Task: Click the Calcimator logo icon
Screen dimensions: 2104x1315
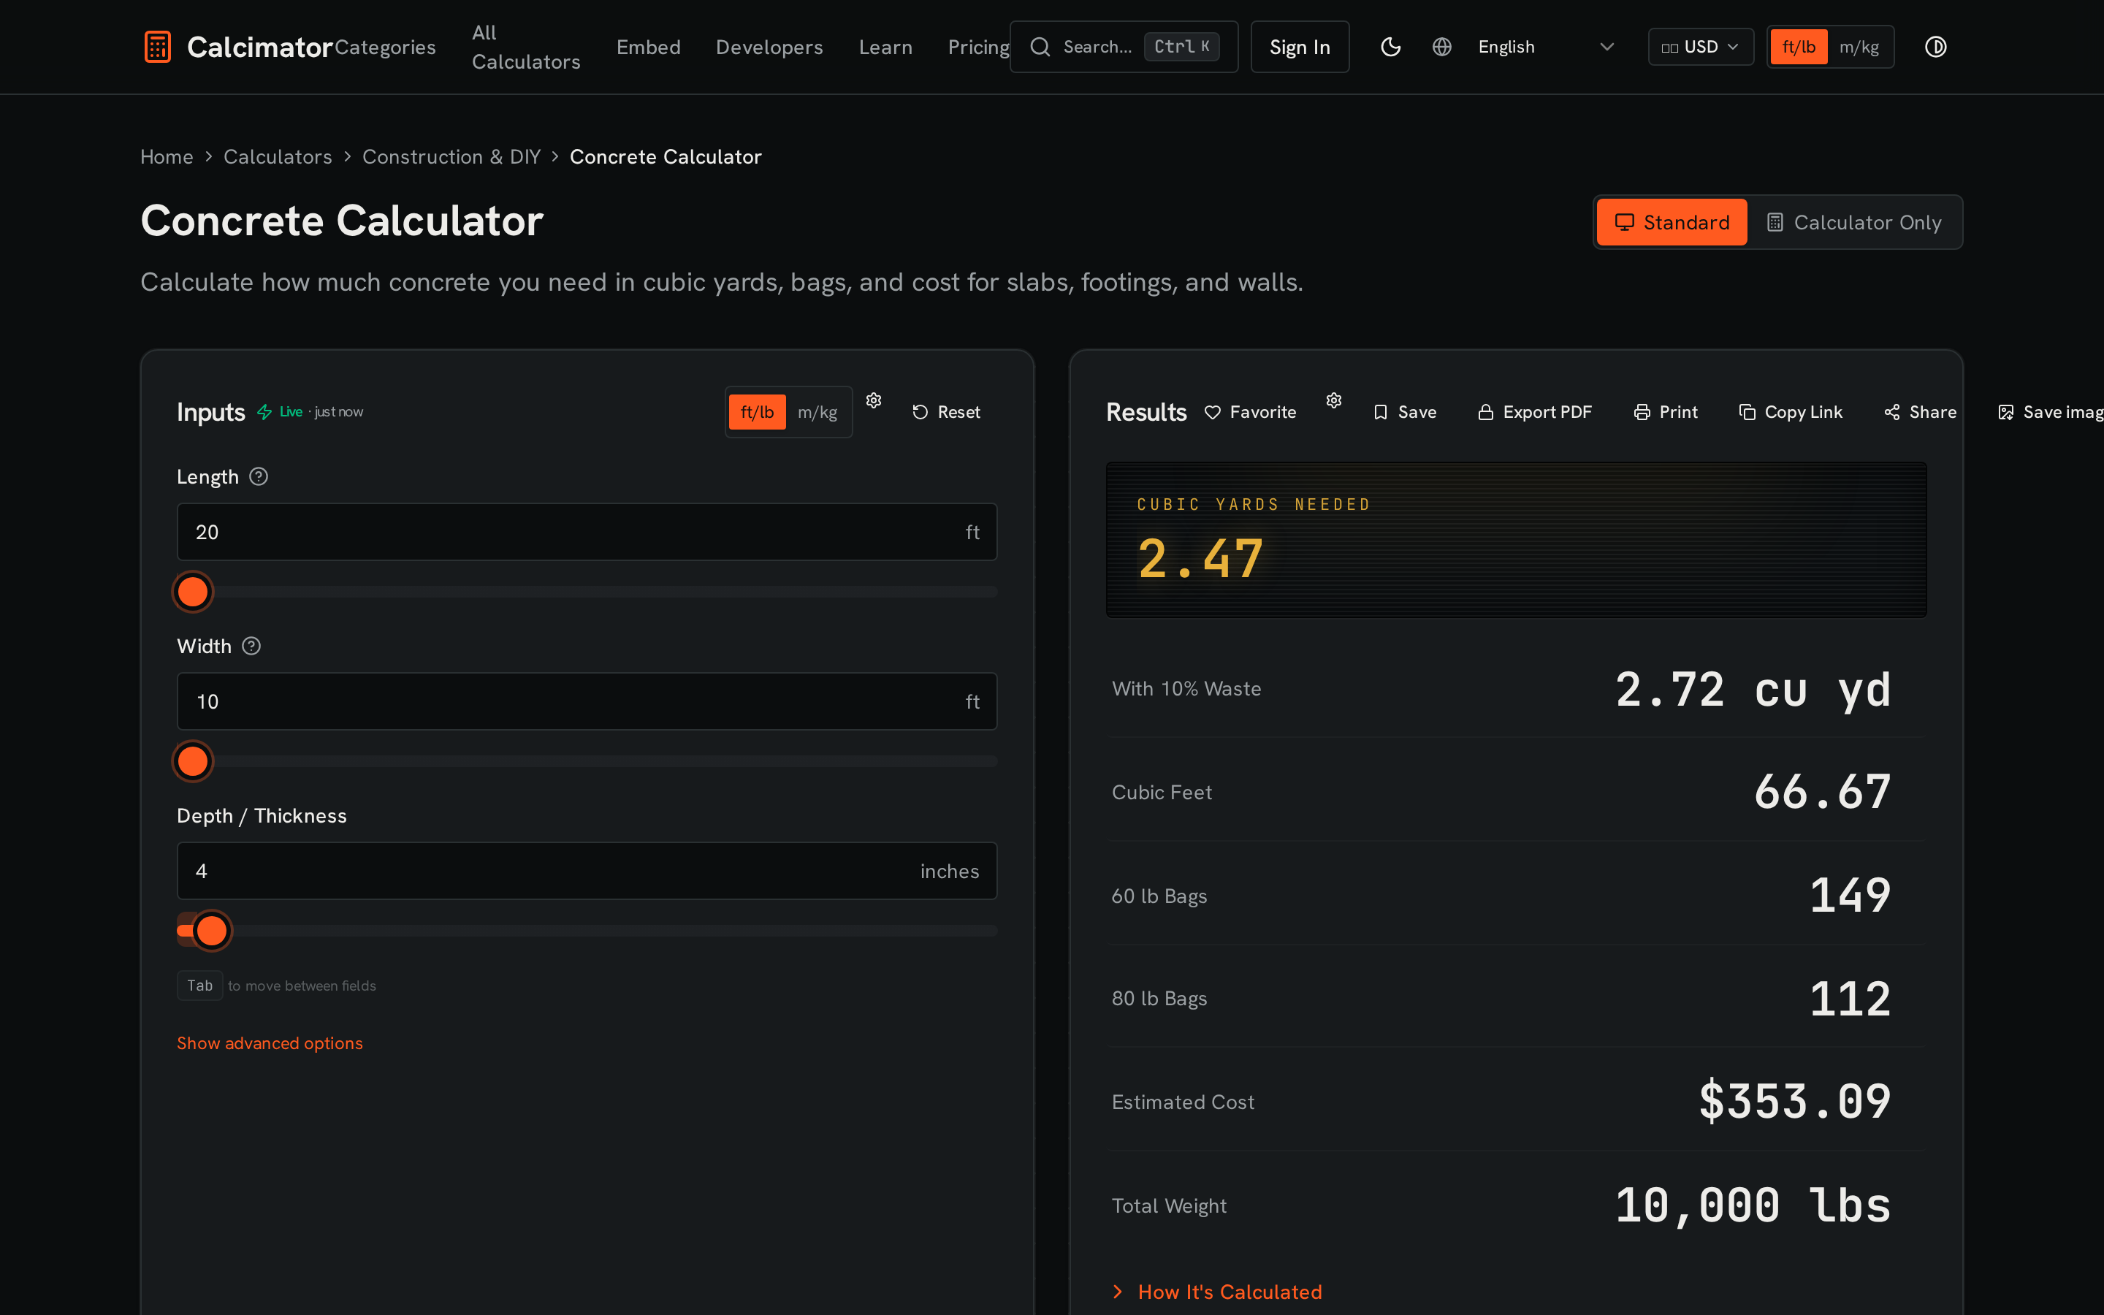Action: coord(157,47)
